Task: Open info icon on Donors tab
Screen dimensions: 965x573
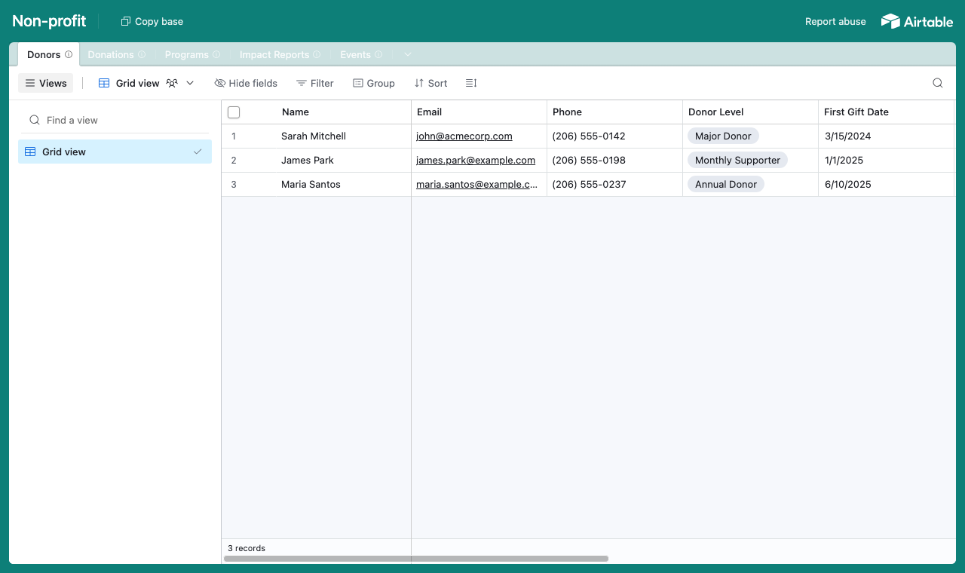Action: pos(69,54)
